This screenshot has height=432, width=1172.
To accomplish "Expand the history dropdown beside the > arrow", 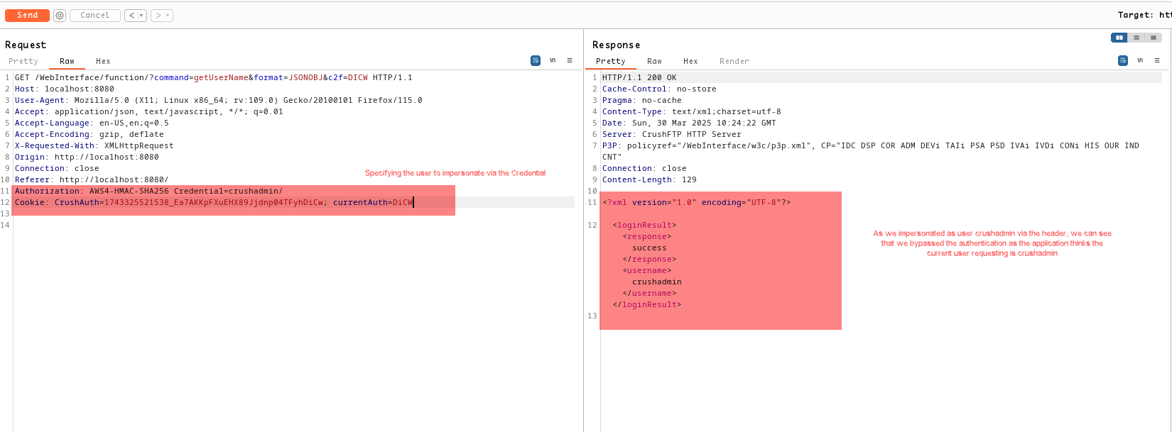I will (168, 15).
